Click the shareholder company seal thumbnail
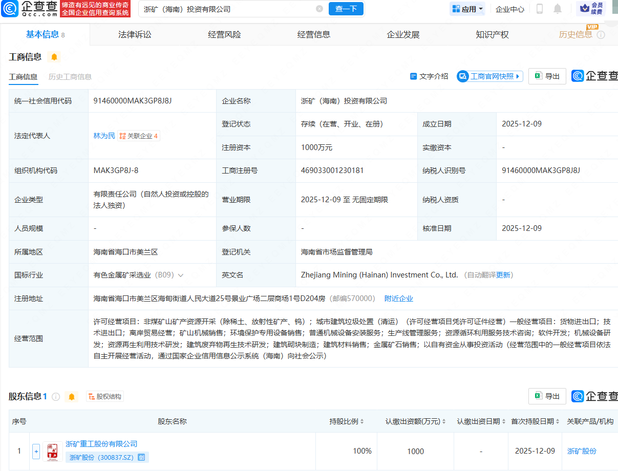Screen dimensions: 618x471 53,451
